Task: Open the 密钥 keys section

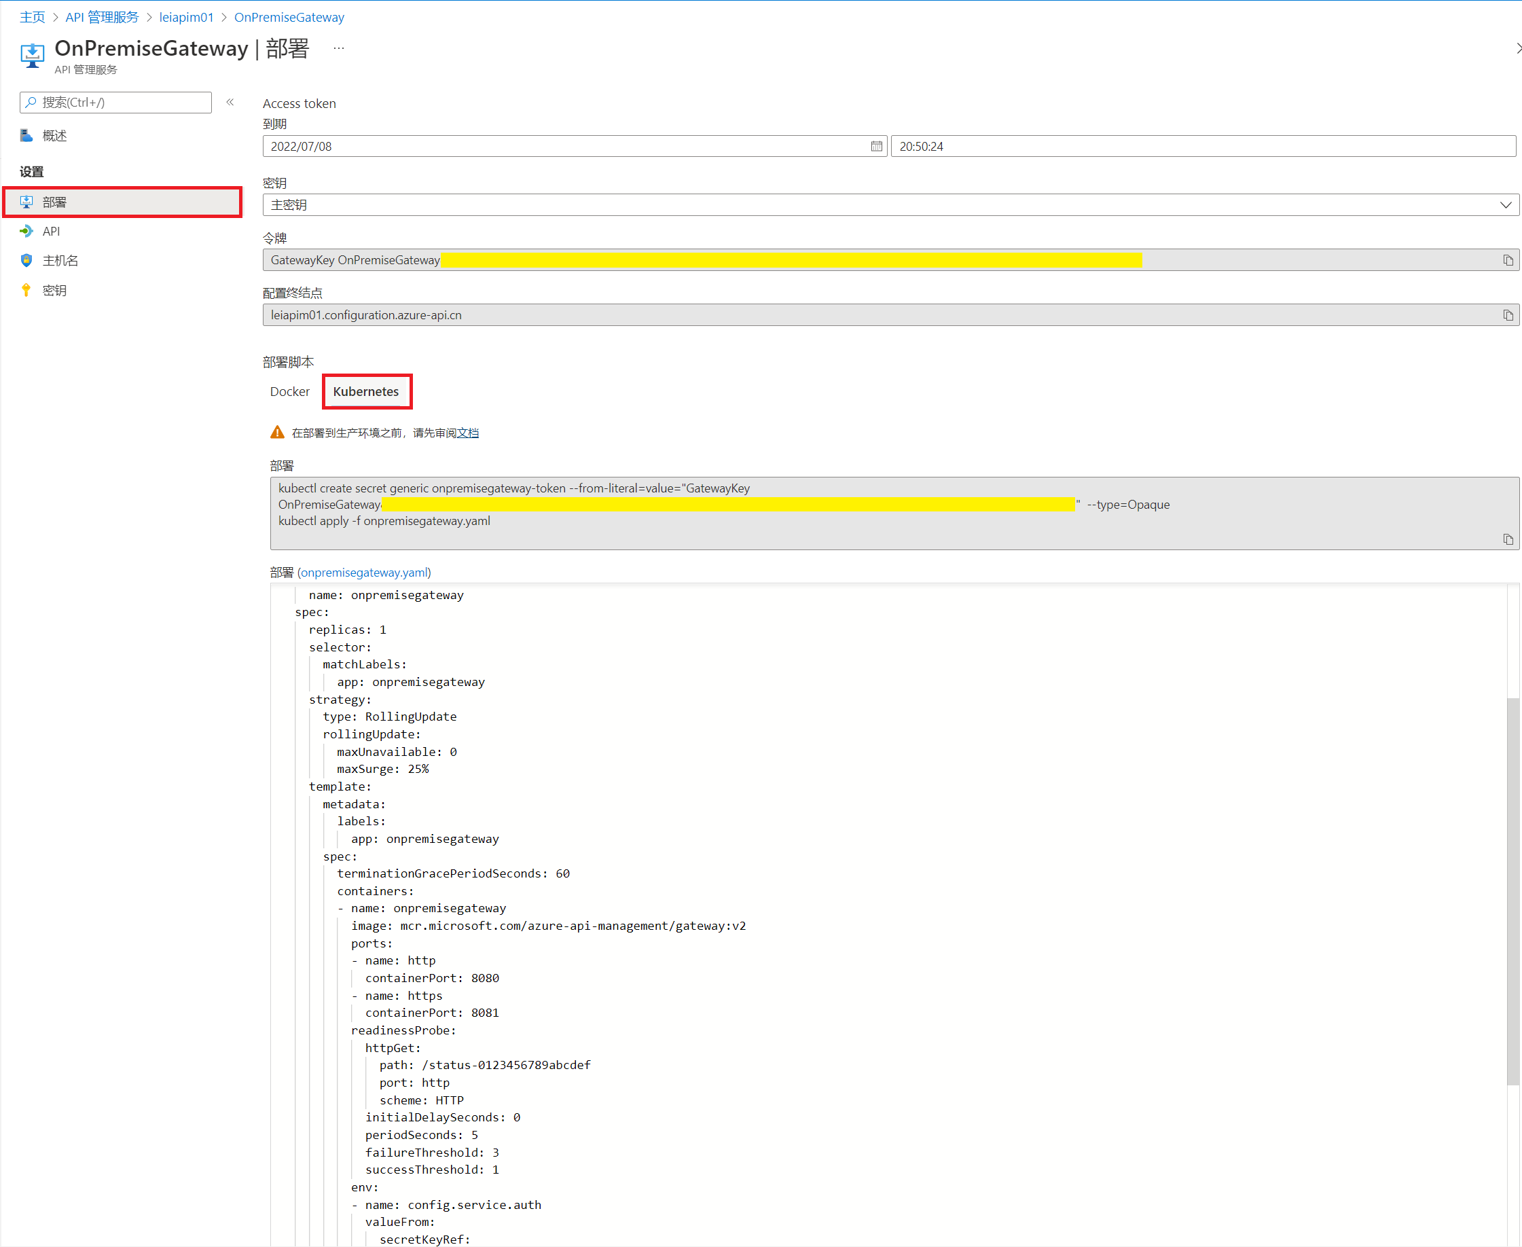Action: [x=54, y=290]
